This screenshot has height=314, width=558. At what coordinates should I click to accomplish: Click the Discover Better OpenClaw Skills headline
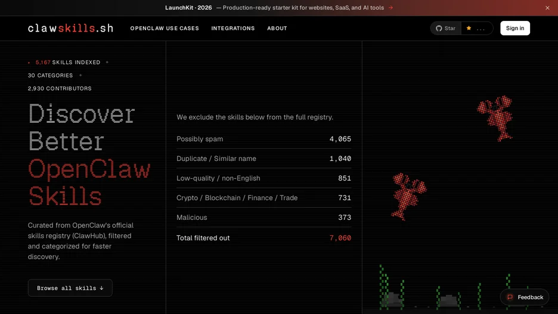89,155
